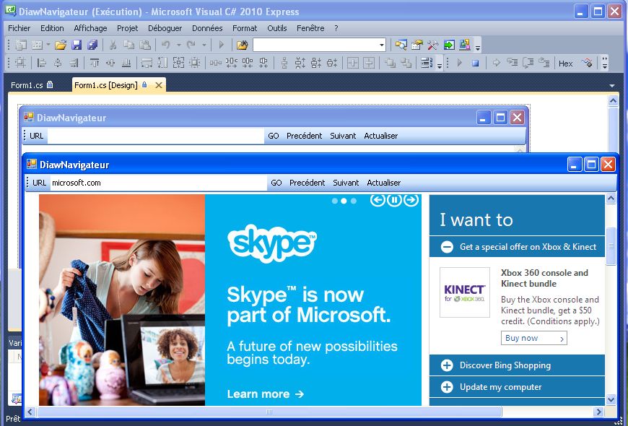Click the horizontal scrollbar thumb in browser
This screenshot has width=628, height=426.
click(269, 412)
